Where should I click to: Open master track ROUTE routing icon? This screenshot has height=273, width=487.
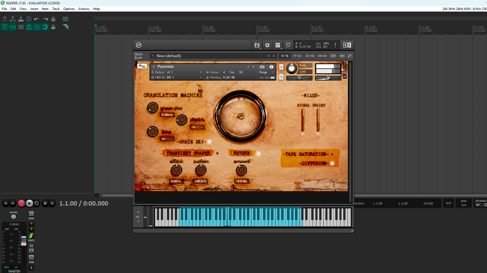coord(31,236)
